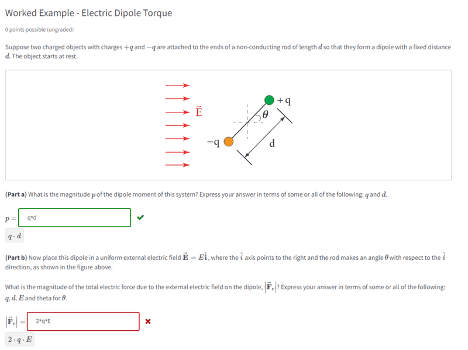
Task: Click the +q text label in figure
Action: (284, 100)
